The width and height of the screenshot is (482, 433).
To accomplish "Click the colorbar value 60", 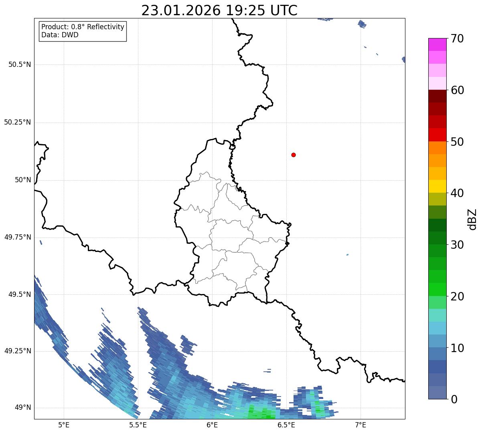I will tap(458, 90).
